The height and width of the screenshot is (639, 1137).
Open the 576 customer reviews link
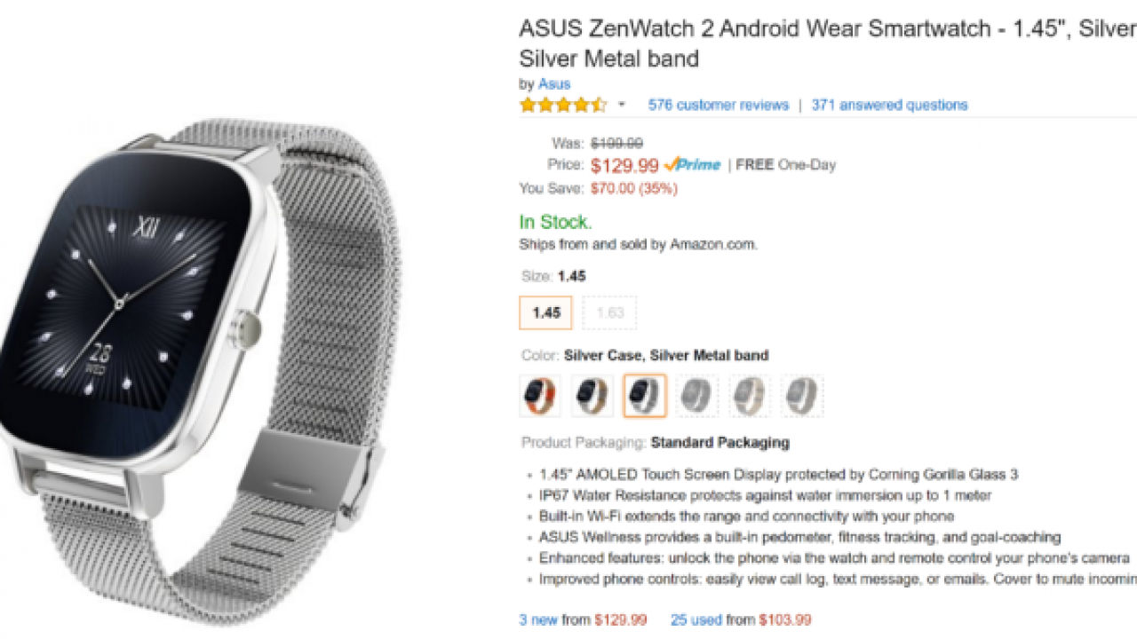point(717,104)
